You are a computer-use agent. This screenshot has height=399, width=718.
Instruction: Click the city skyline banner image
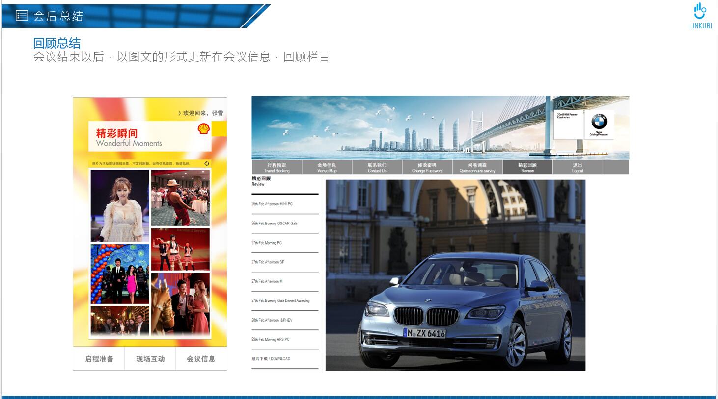click(x=440, y=127)
